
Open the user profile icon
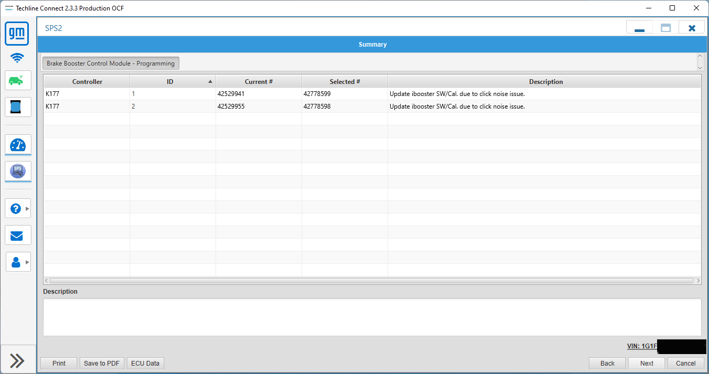click(x=16, y=262)
